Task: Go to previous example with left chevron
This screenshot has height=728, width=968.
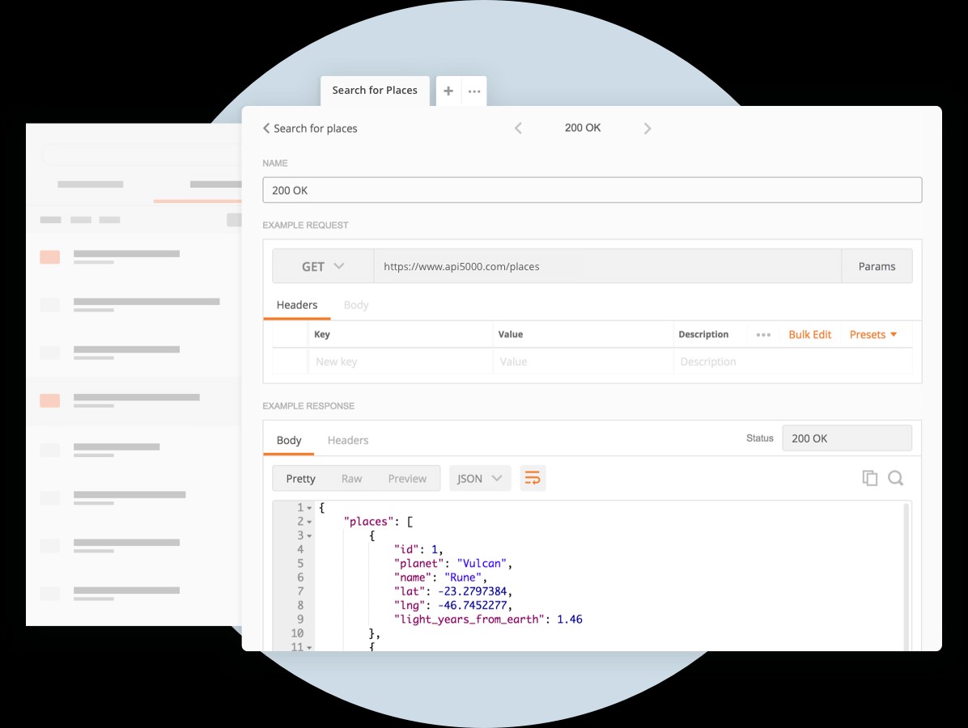Action: [518, 128]
